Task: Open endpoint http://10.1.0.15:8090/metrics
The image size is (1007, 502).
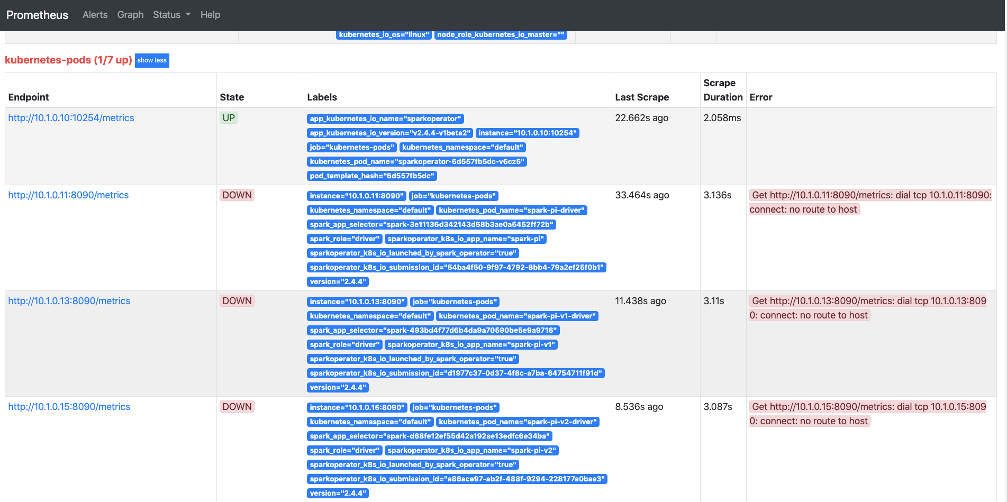Action: pos(69,407)
